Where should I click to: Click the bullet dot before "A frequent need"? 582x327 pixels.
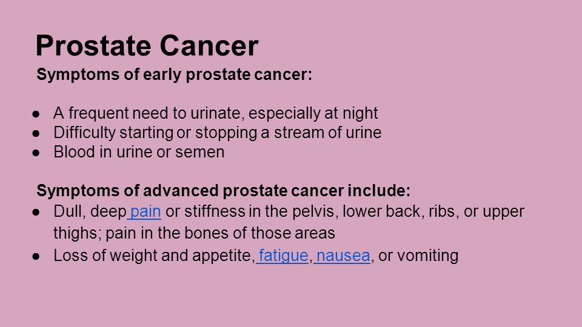(x=36, y=114)
